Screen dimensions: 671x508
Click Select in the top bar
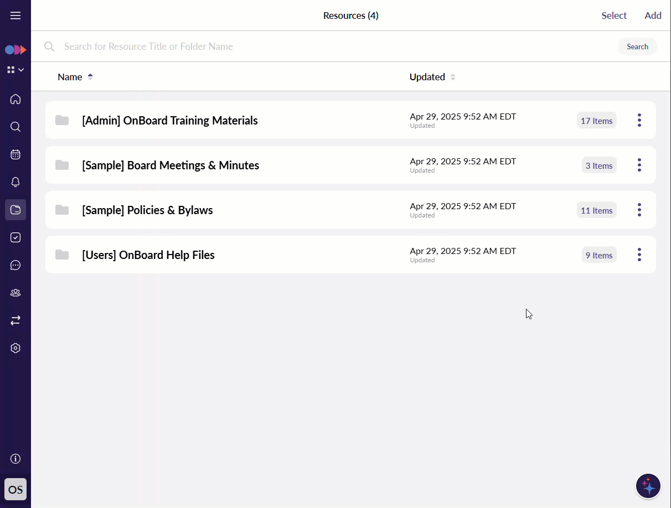pyautogui.click(x=614, y=15)
